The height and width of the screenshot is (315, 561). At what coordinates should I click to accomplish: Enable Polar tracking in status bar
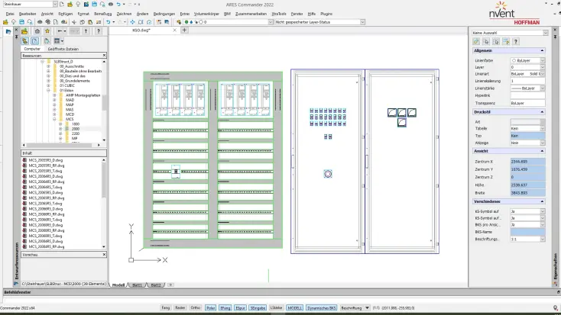tap(211, 307)
